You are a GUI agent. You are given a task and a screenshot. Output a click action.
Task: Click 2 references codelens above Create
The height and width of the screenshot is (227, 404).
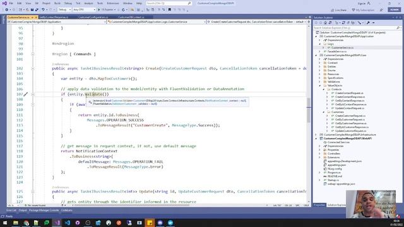tap(61, 64)
